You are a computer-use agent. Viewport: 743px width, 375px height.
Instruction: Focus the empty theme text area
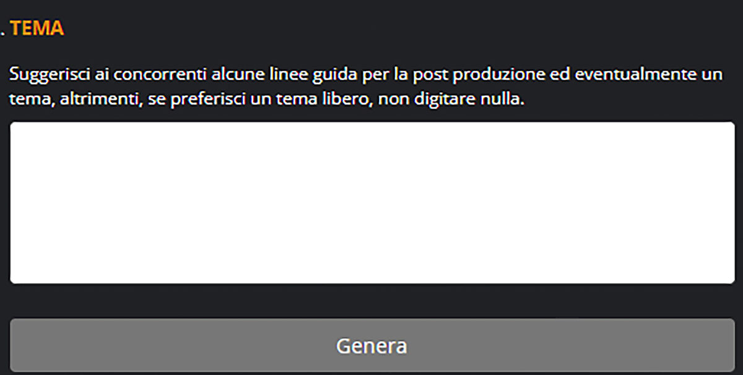tap(372, 203)
